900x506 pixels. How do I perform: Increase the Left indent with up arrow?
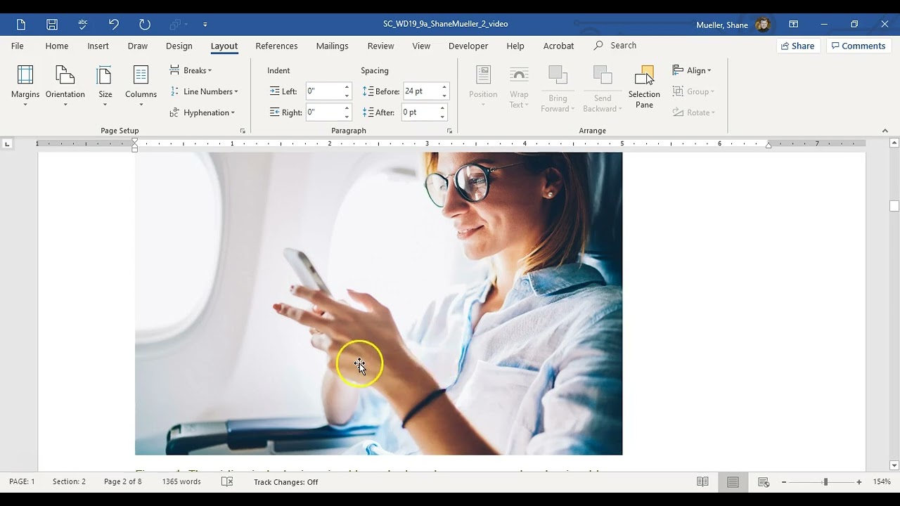click(347, 88)
